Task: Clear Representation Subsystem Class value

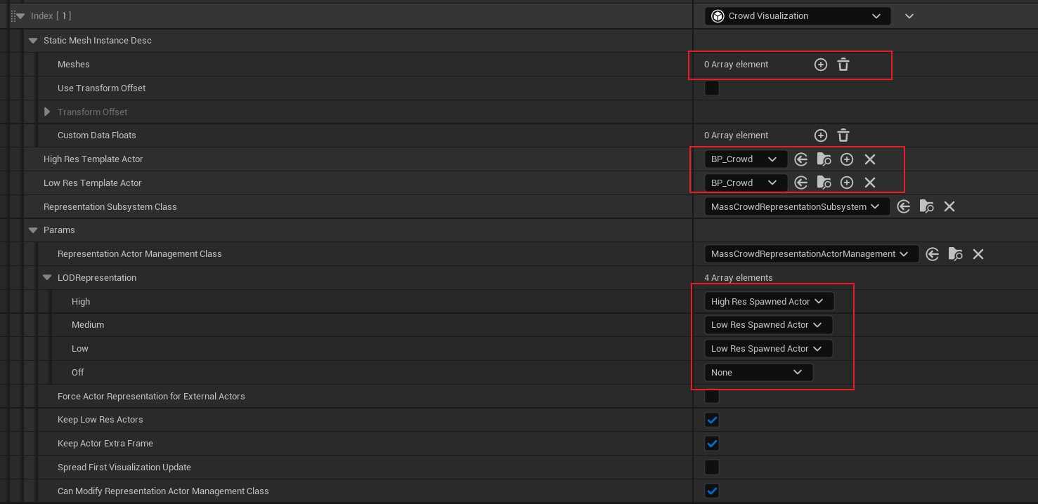Action: pos(949,207)
